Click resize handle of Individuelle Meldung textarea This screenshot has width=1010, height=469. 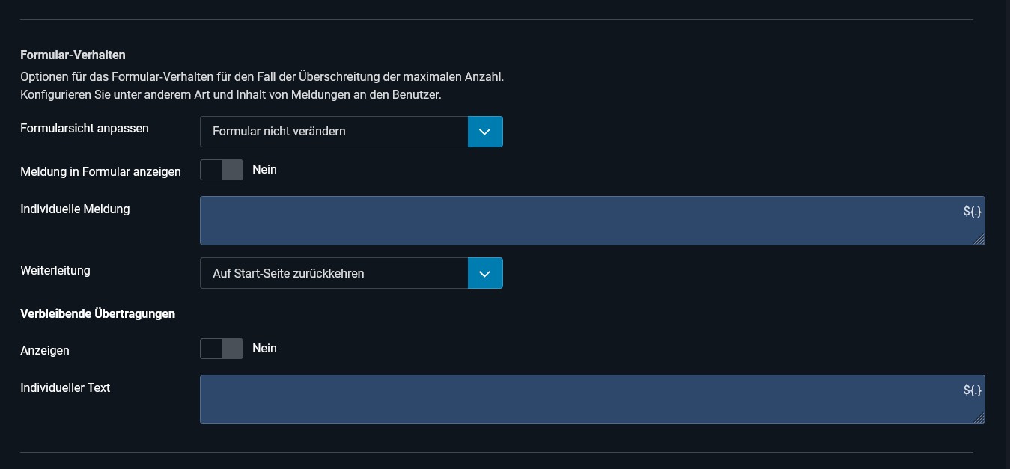coord(979,239)
